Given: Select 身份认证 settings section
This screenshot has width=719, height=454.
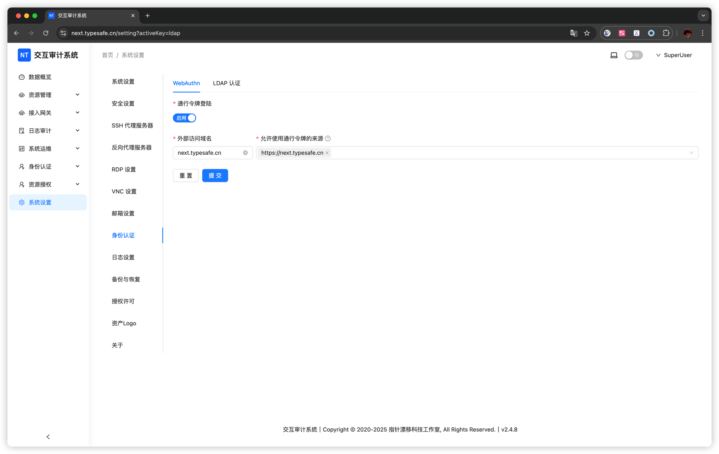Looking at the screenshot, I should tap(123, 235).
